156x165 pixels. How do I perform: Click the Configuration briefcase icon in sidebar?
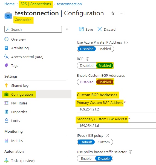click(6, 94)
